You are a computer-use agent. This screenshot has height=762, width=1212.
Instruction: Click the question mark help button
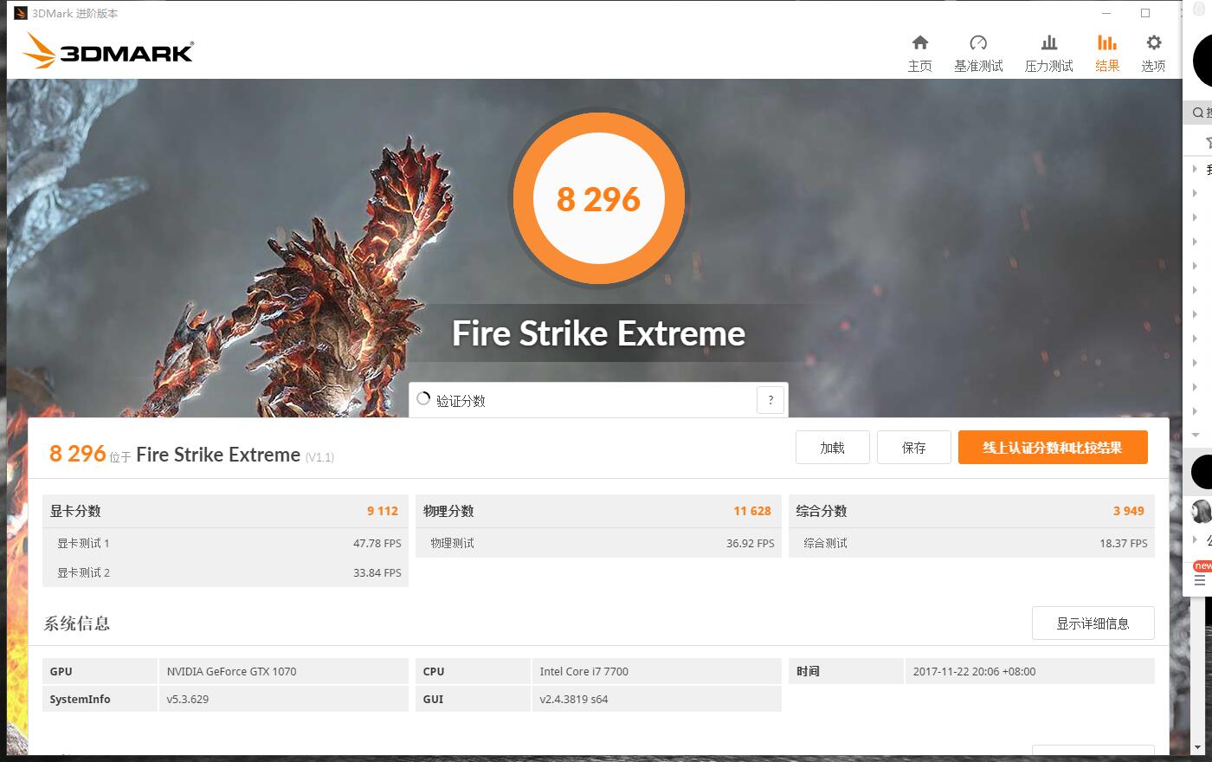point(770,400)
